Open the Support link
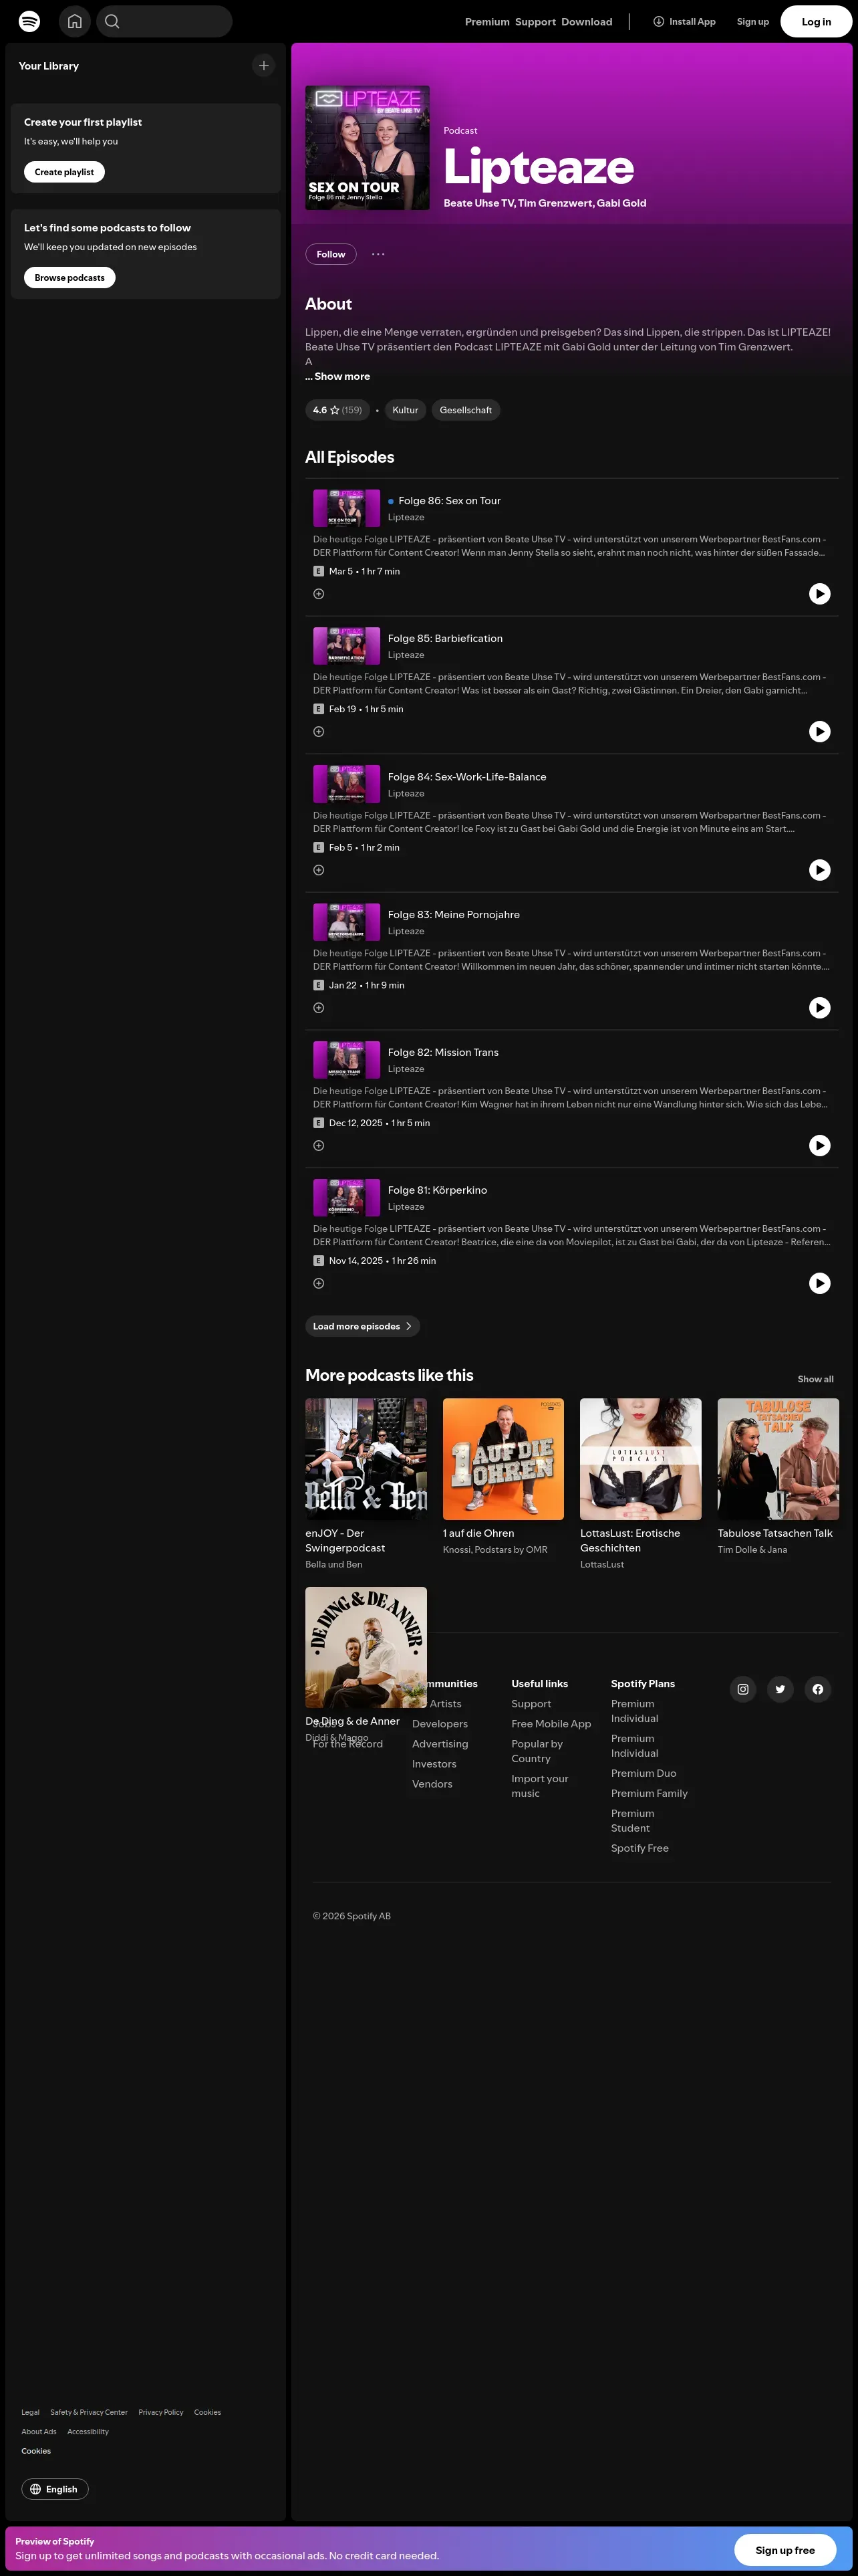Image resolution: width=858 pixels, height=2576 pixels. click(535, 22)
